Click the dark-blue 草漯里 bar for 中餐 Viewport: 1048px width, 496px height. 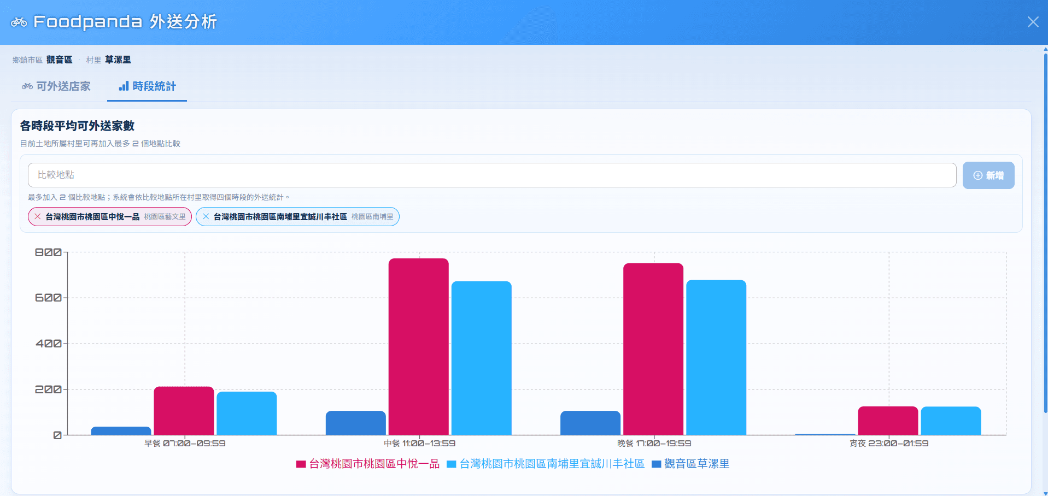356,423
